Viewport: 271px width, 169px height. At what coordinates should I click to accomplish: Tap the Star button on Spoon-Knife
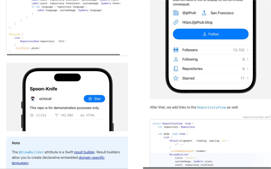pos(94,99)
